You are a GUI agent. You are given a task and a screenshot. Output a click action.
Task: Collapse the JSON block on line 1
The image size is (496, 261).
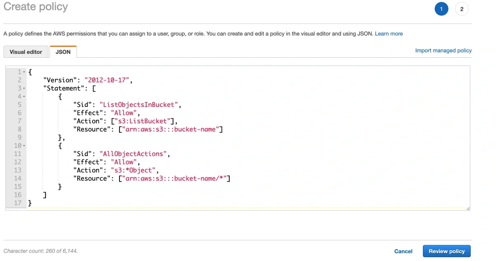24,71
